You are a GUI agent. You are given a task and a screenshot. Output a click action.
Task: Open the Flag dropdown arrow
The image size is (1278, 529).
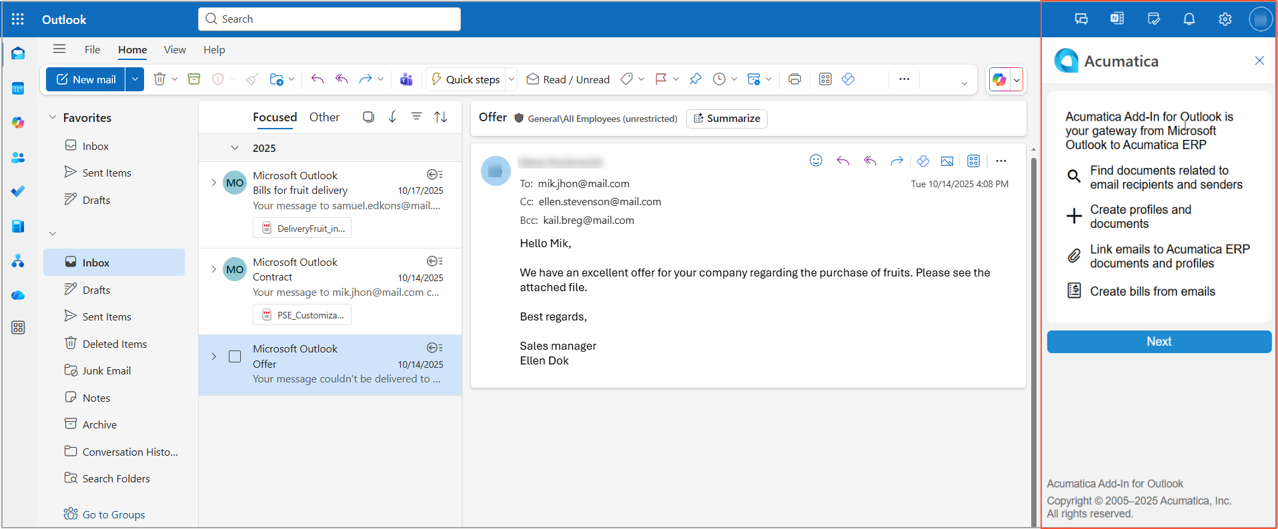pyautogui.click(x=676, y=79)
